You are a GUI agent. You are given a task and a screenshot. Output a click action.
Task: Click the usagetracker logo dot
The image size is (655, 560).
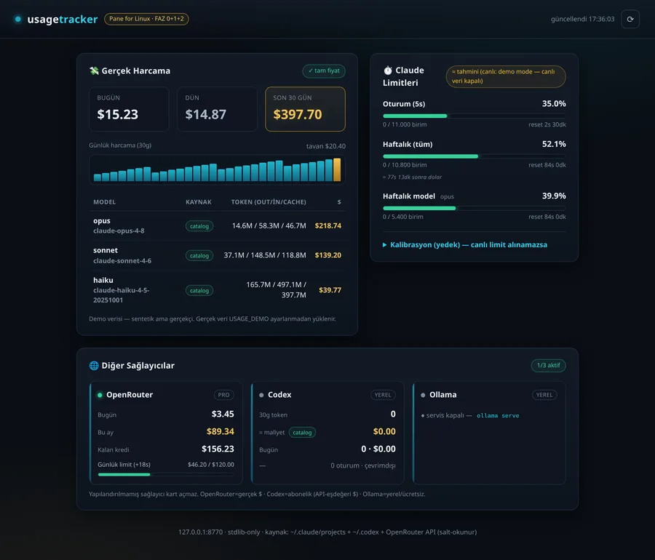click(x=18, y=19)
